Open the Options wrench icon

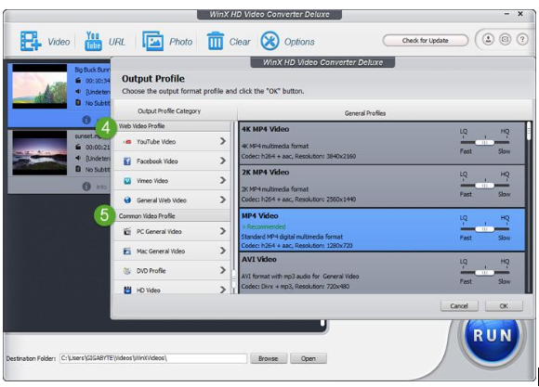pyautogui.click(x=269, y=41)
